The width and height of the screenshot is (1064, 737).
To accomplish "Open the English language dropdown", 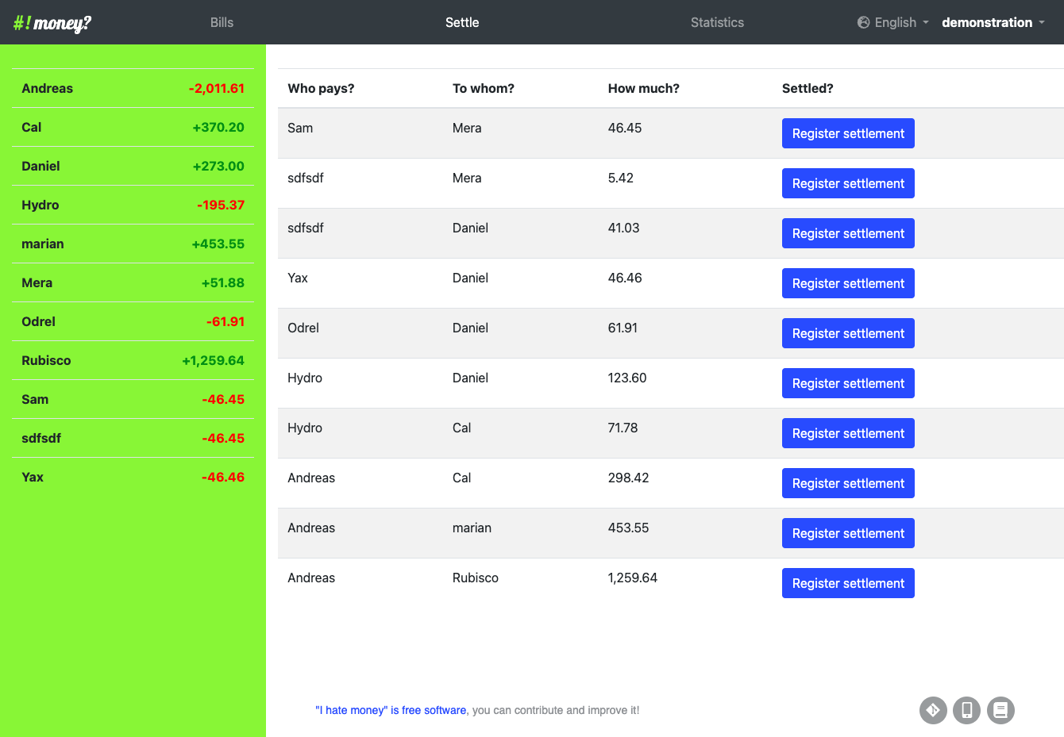I will click(893, 22).
